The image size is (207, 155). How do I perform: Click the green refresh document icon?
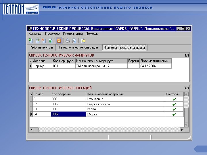[50, 41]
